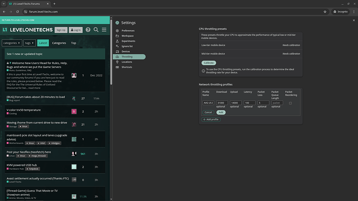Image resolution: width=358 pixels, height=201 pixels.
Task: Click Add to save the throttling profile
Action: [221, 112]
